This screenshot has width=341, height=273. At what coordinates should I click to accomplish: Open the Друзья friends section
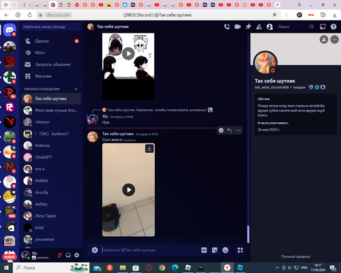[51, 41]
